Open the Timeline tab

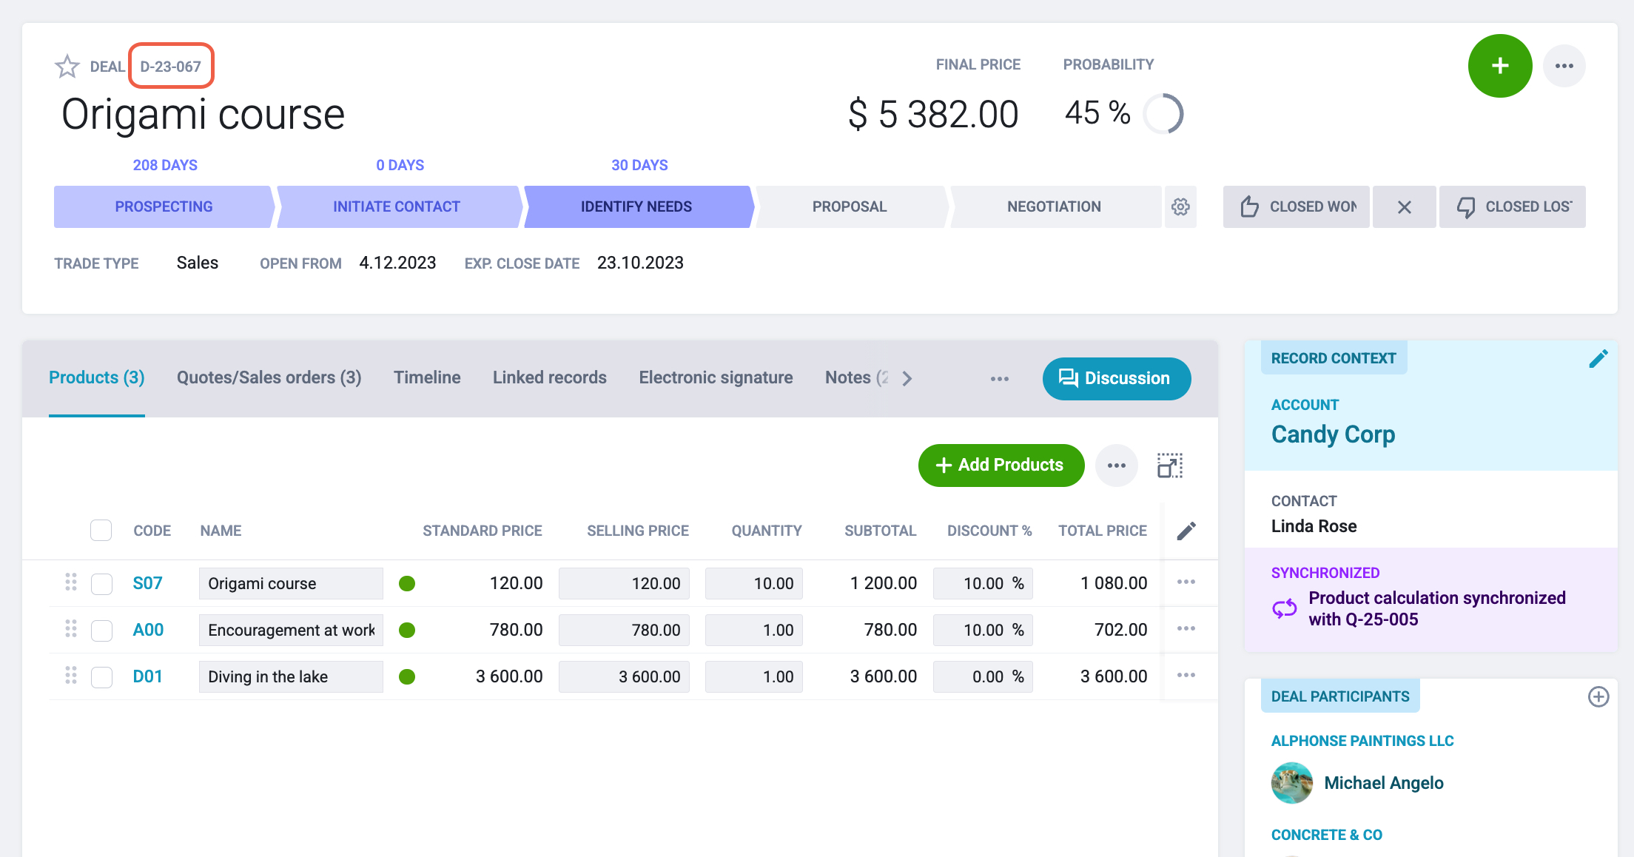pyautogui.click(x=427, y=377)
